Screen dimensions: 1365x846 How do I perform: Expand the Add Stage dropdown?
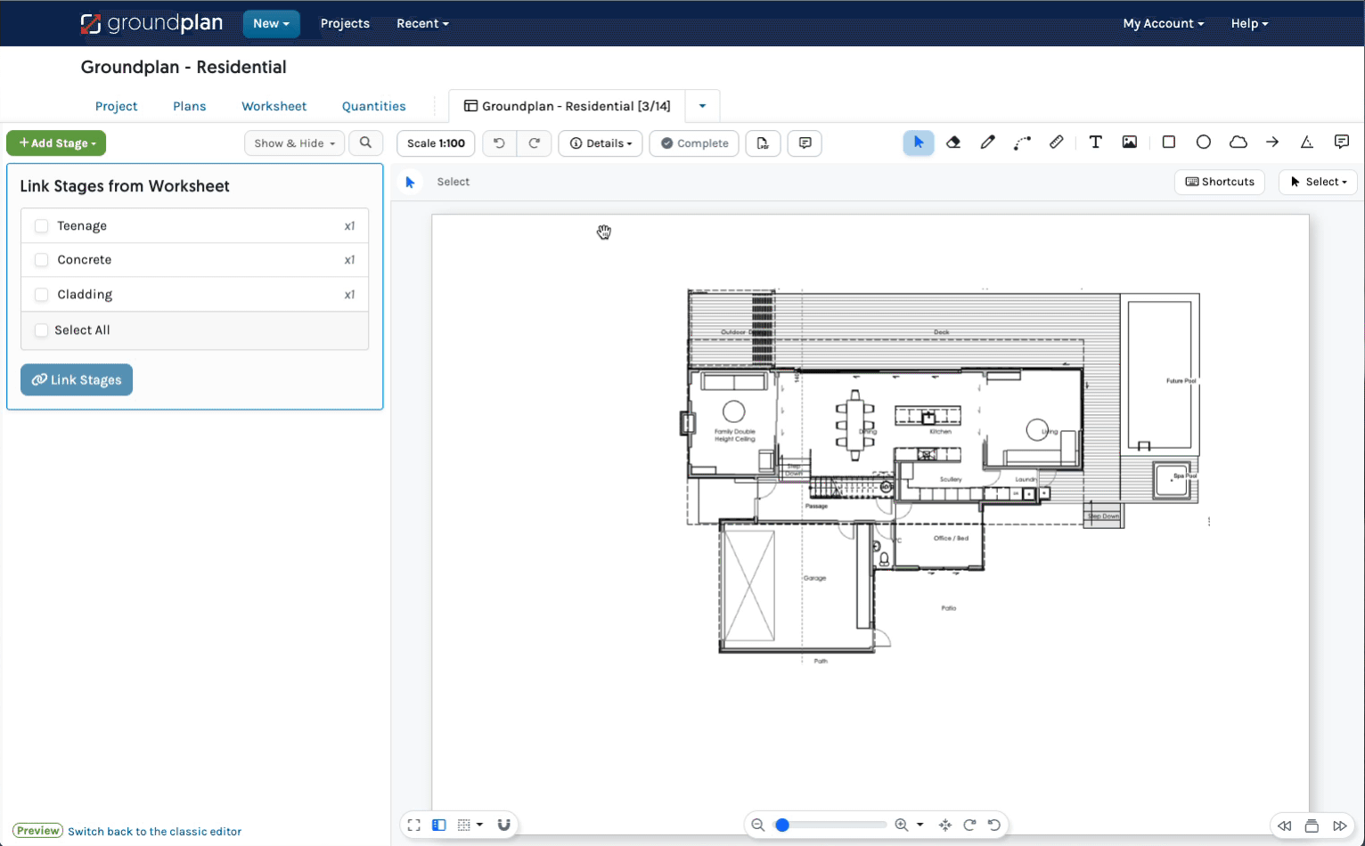tap(56, 143)
